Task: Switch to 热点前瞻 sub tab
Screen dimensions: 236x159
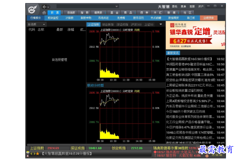Action: coord(156,18)
